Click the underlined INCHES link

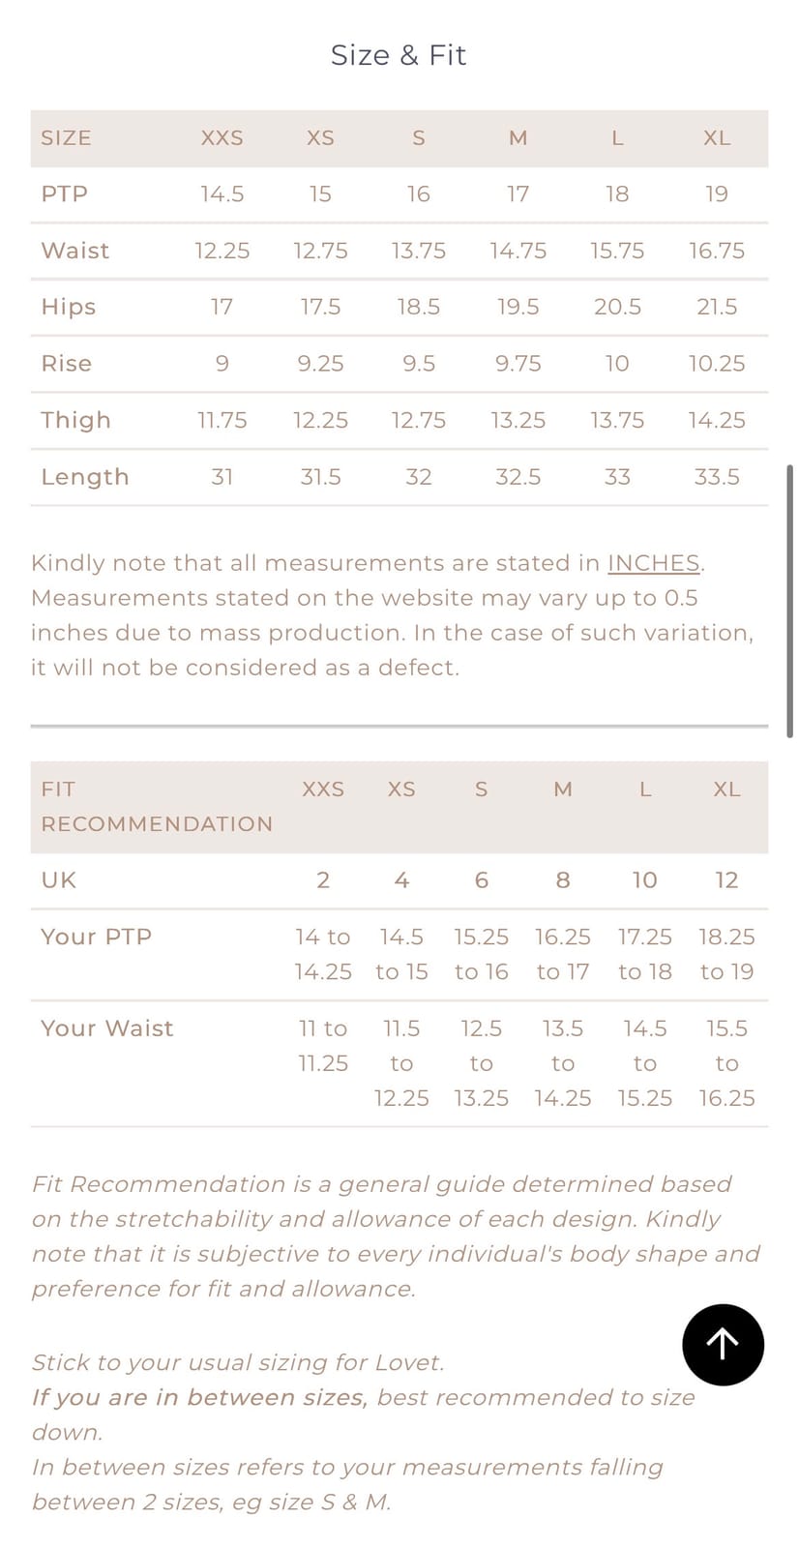point(654,563)
